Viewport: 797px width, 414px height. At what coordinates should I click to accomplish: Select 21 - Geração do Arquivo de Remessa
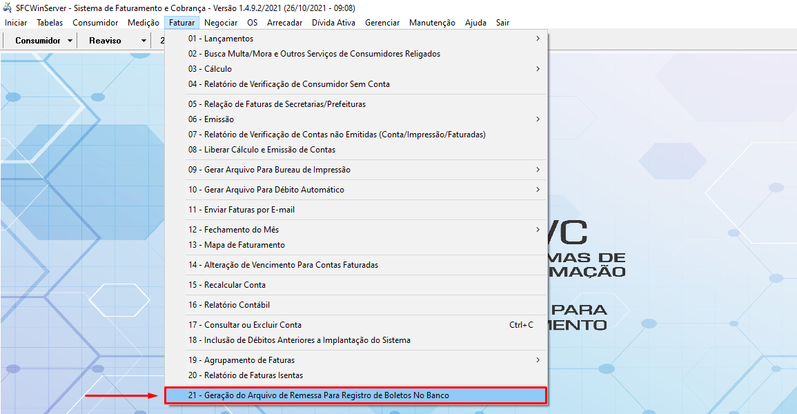318,395
